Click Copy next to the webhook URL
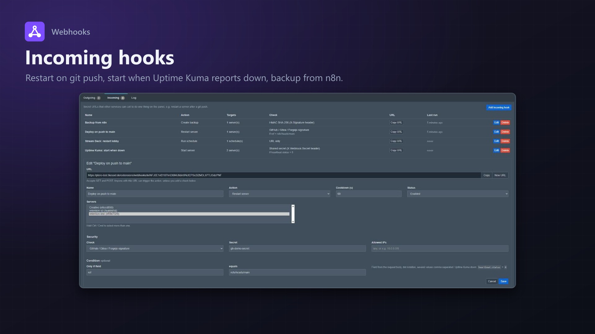The image size is (595, 334). click(487, 175)
